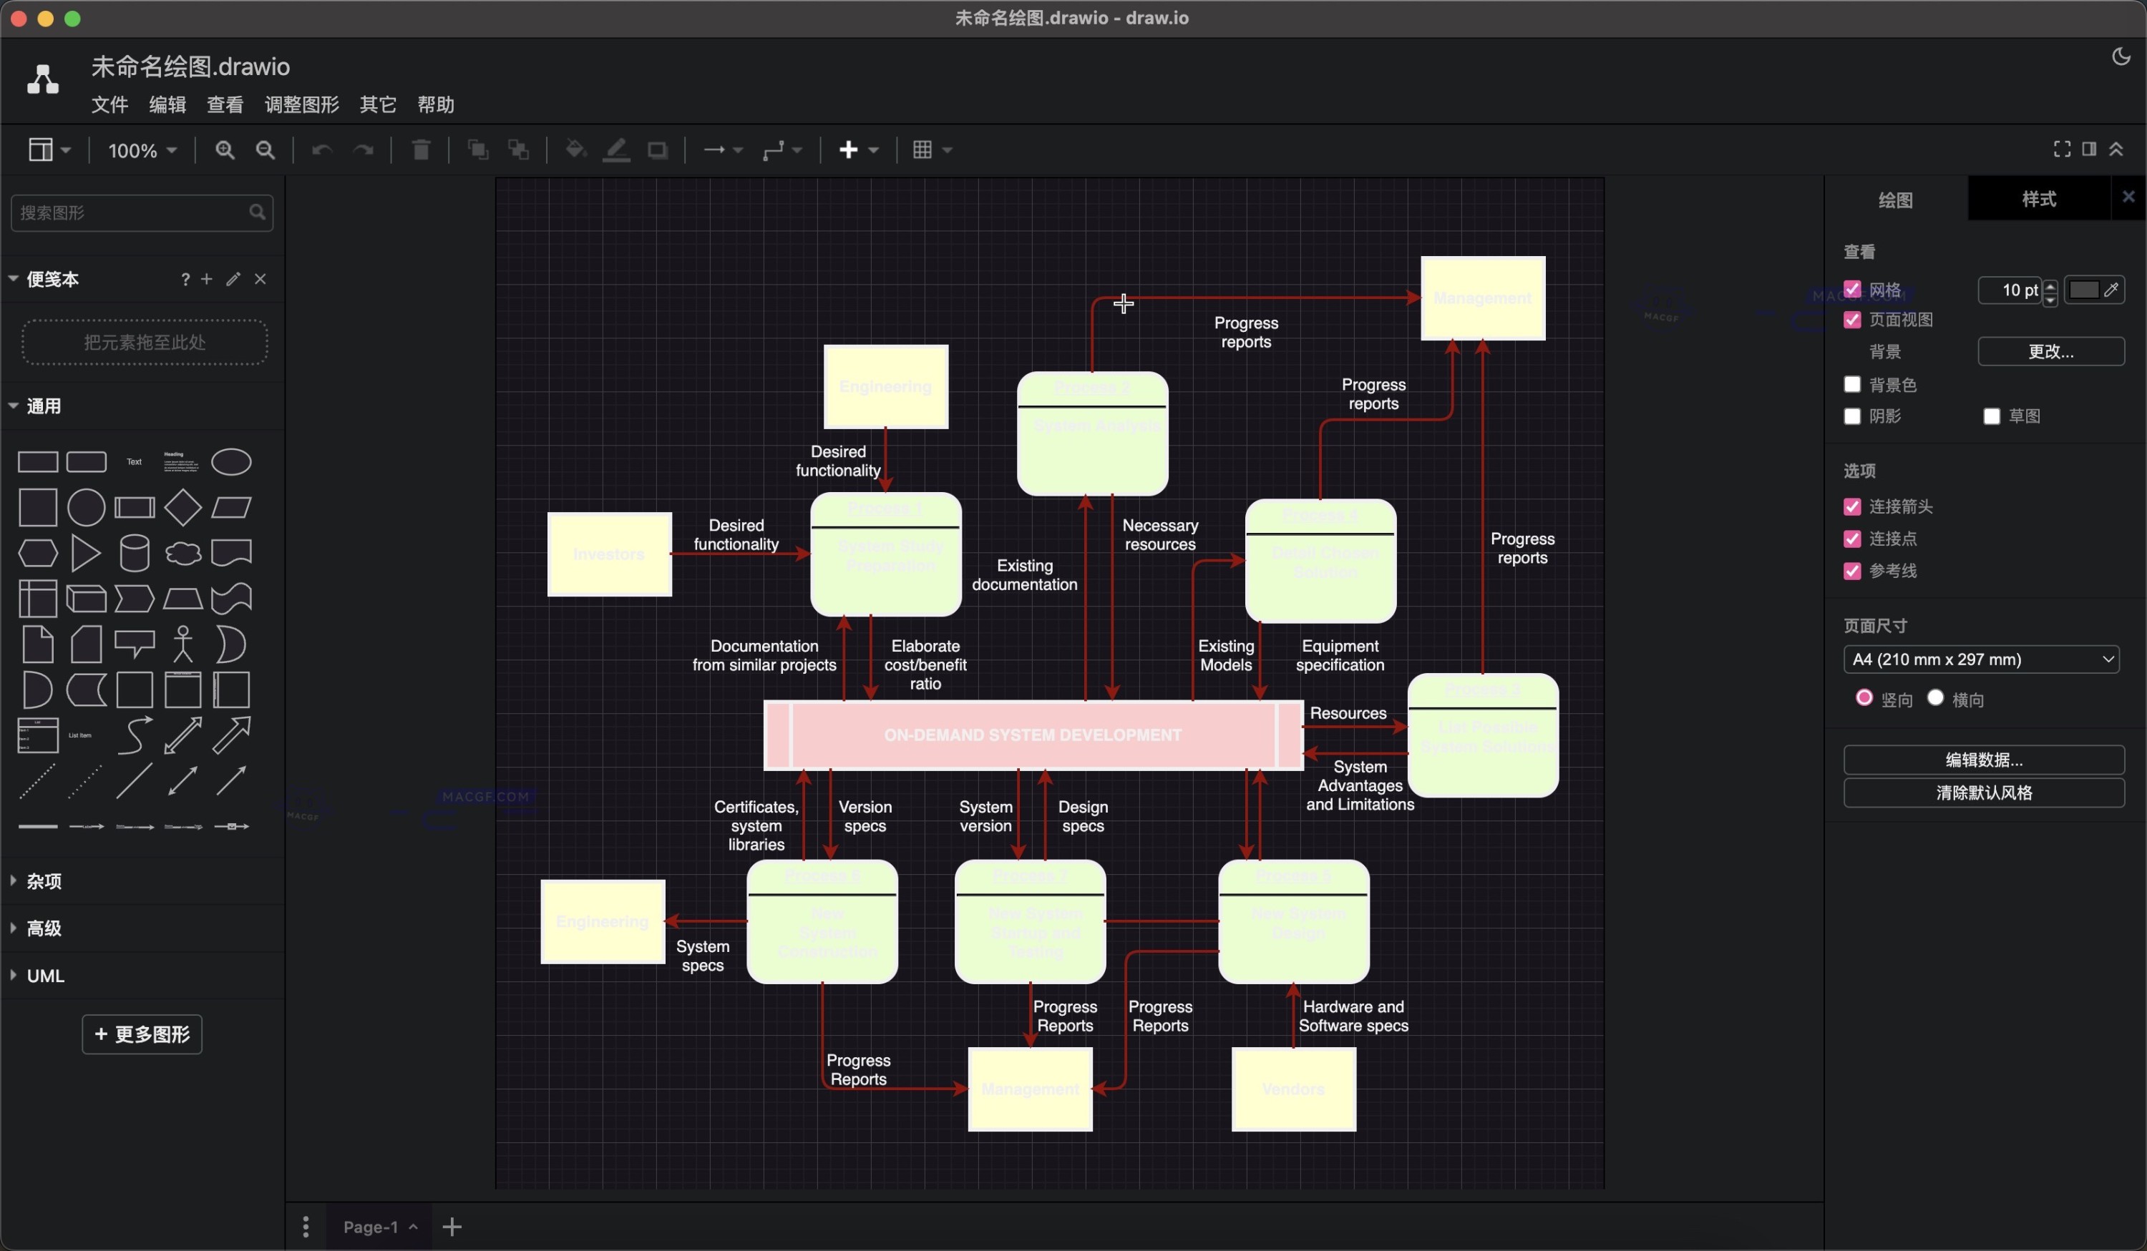Image resolution: width=2147 pixels, height=1251 pixels.
Task: Click the 更多图形 button
Action: (142, 1035)
